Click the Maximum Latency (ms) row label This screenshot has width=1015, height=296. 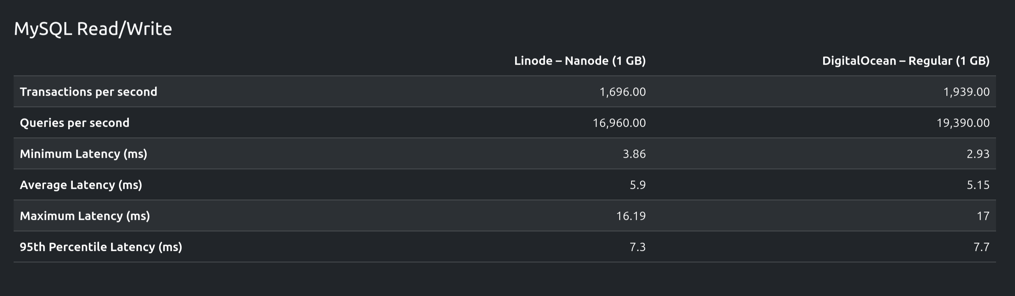[x=85, y=216]
